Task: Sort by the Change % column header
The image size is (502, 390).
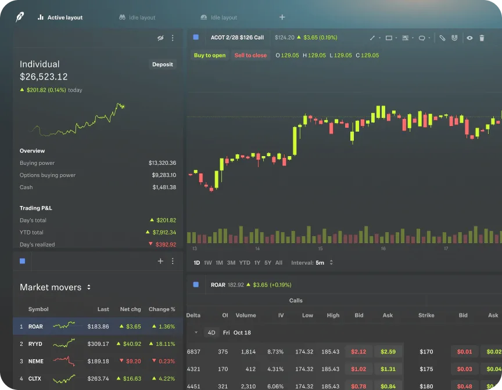Action: point(162,309)
